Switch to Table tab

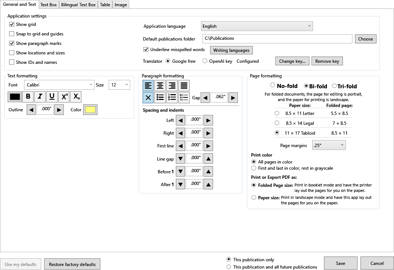point(105,4)
